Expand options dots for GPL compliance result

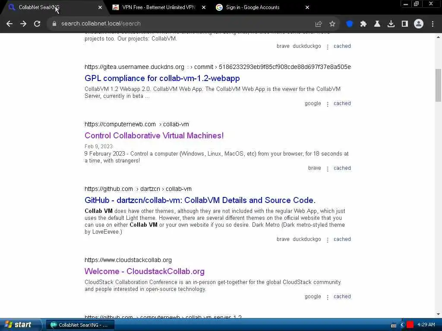328,104
